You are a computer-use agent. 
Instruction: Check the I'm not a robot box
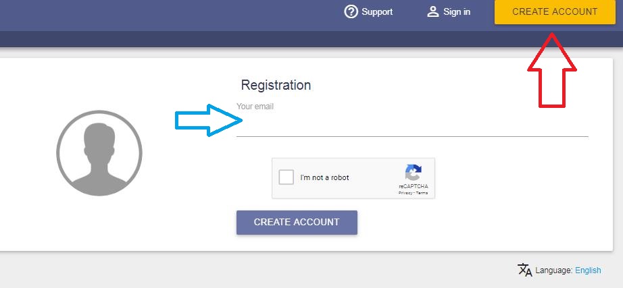pos(286,177)
